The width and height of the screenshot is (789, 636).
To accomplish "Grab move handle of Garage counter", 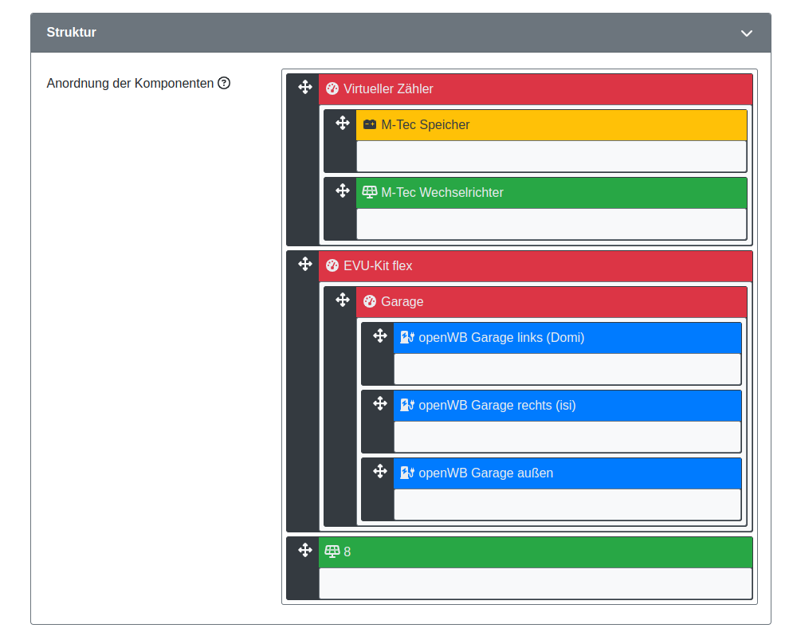I will (343, 300).
